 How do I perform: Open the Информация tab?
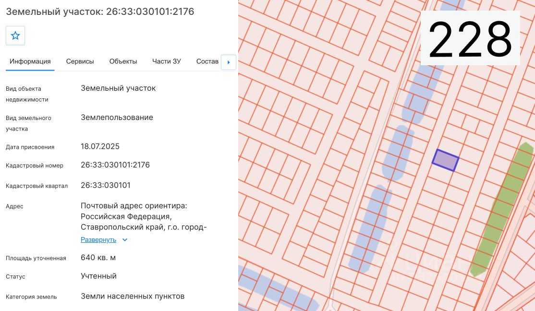[30, 61]
